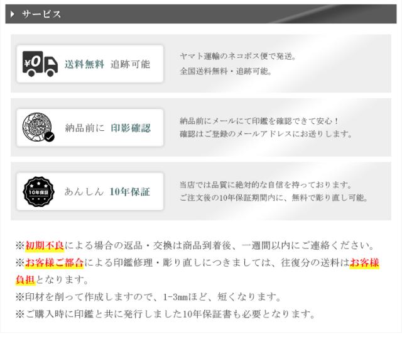
Task: Click the highlighted お客様ご都合 text
Action: pyautogui.click(x=55, y=263)
